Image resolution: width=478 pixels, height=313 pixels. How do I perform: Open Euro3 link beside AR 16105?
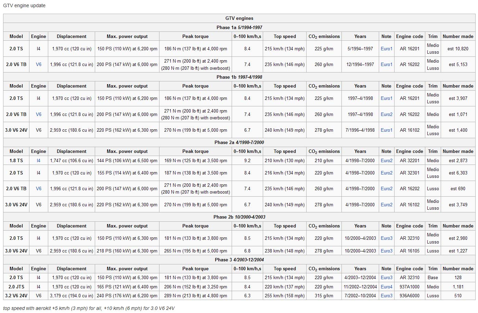[x=386, y=251]
